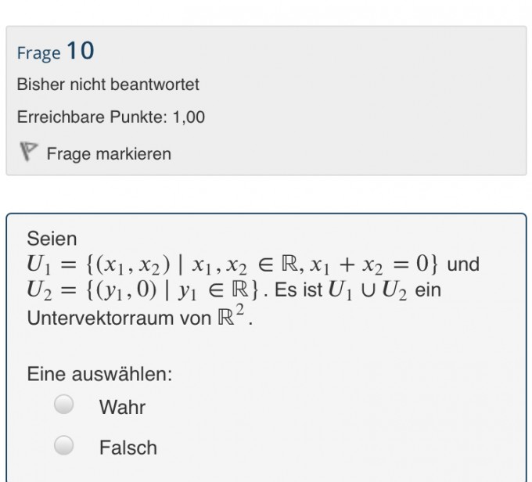
Task: Select the Falsch radio button
Action: (64, 445)
